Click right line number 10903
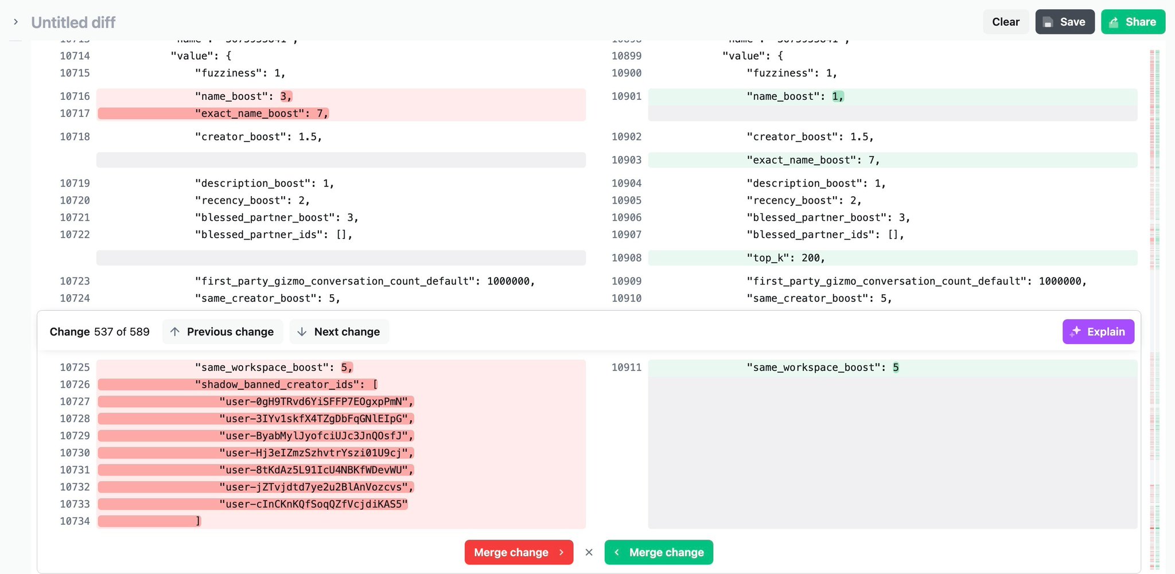 click(x=626, y=160)
